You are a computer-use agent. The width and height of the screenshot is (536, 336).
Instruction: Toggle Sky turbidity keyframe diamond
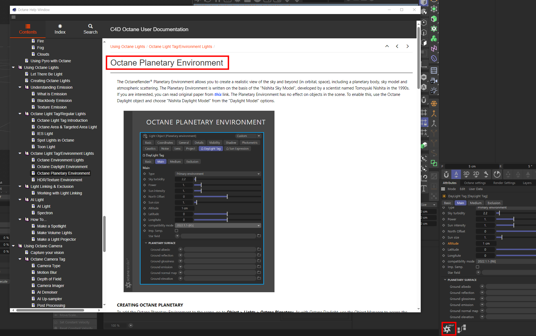coord(444,213)
